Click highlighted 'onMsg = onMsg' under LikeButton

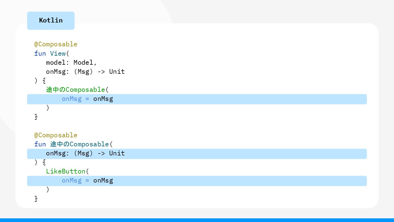(197, 181)
